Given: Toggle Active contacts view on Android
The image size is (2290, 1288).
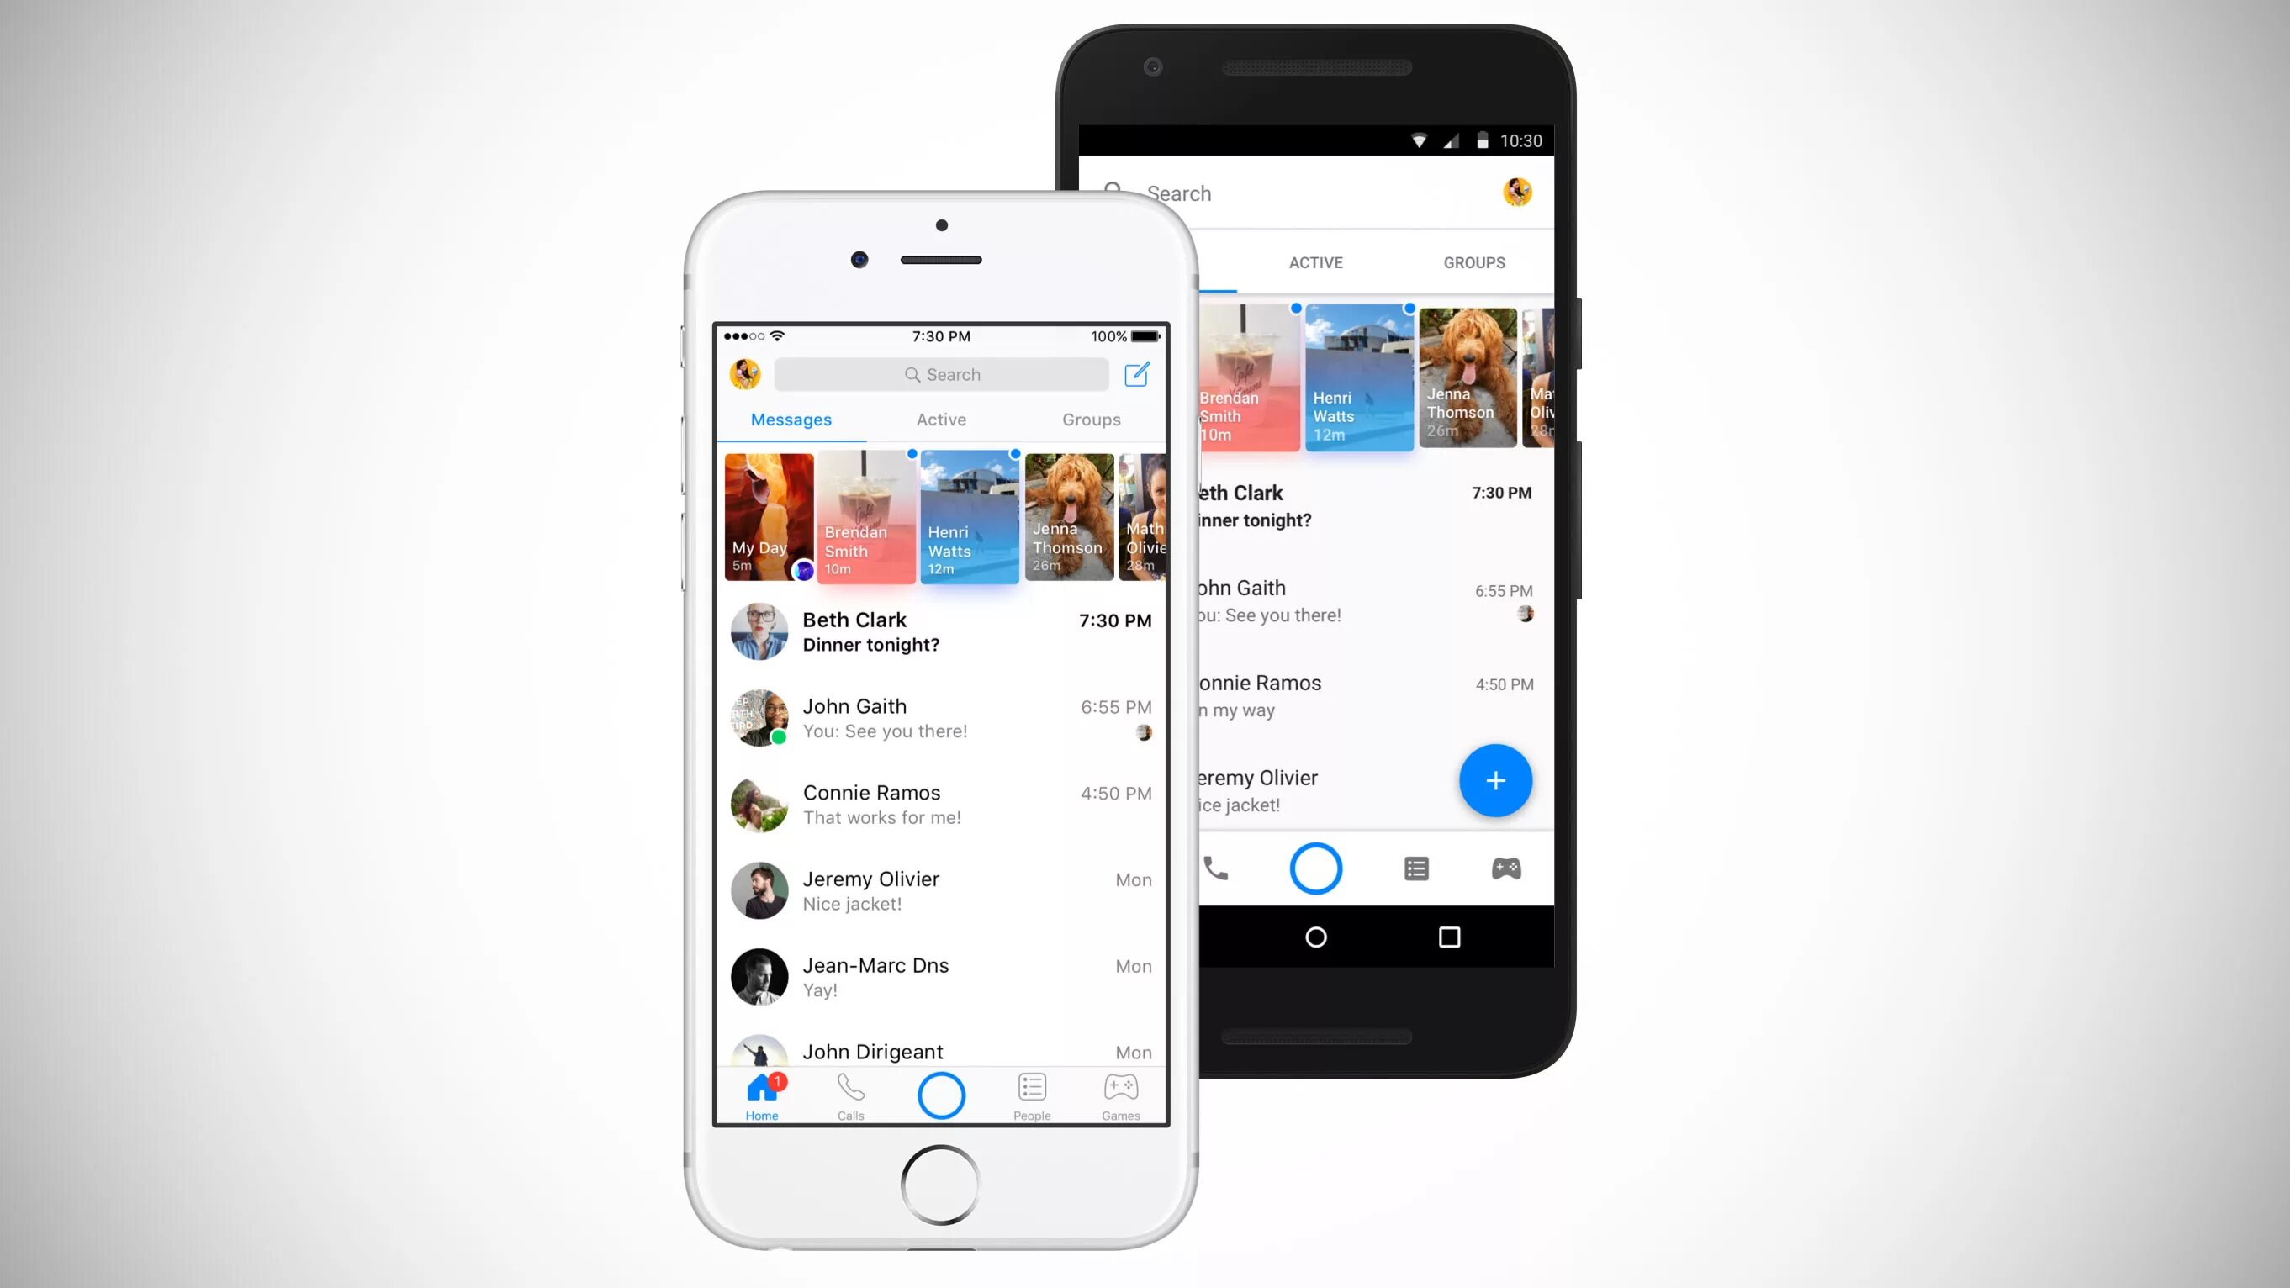Looking at the screenshot, I should click(x=1314, y=262).
